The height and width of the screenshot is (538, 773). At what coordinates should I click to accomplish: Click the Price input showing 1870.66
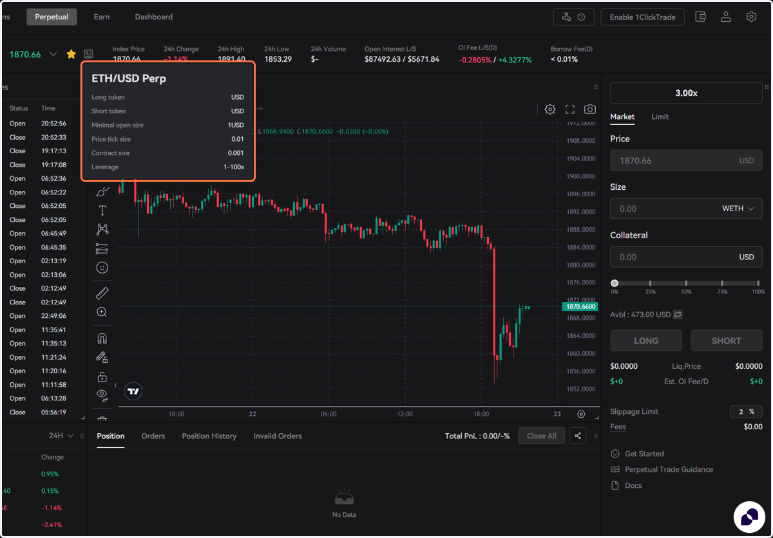pos(686,160)
